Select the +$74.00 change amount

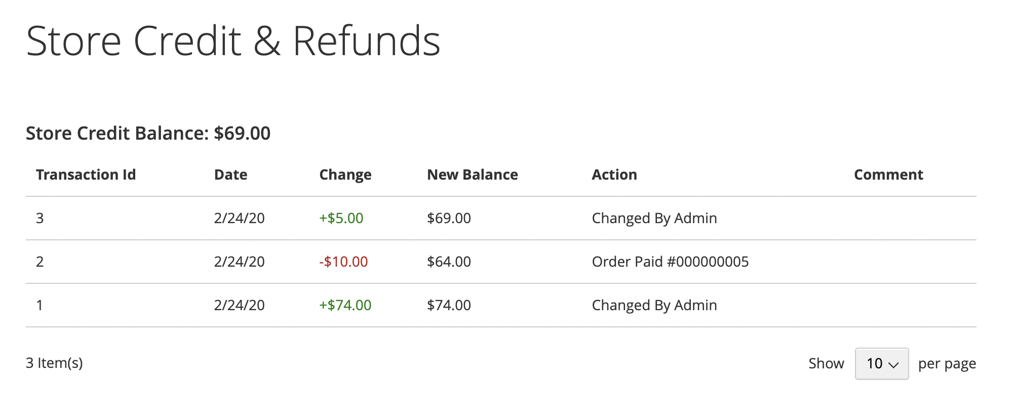pos(345,305)
